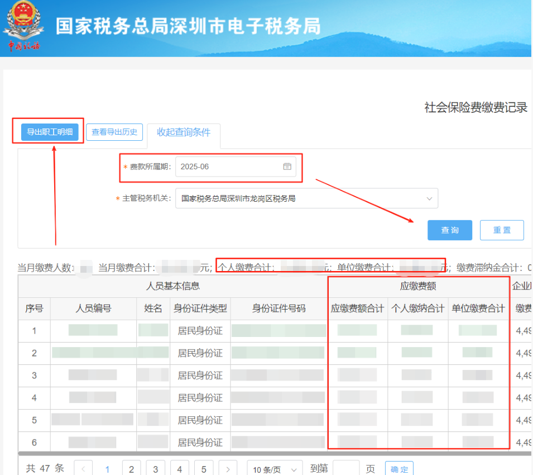Collapse query conditions via 收起查询条件 tab

click(184, 132)
